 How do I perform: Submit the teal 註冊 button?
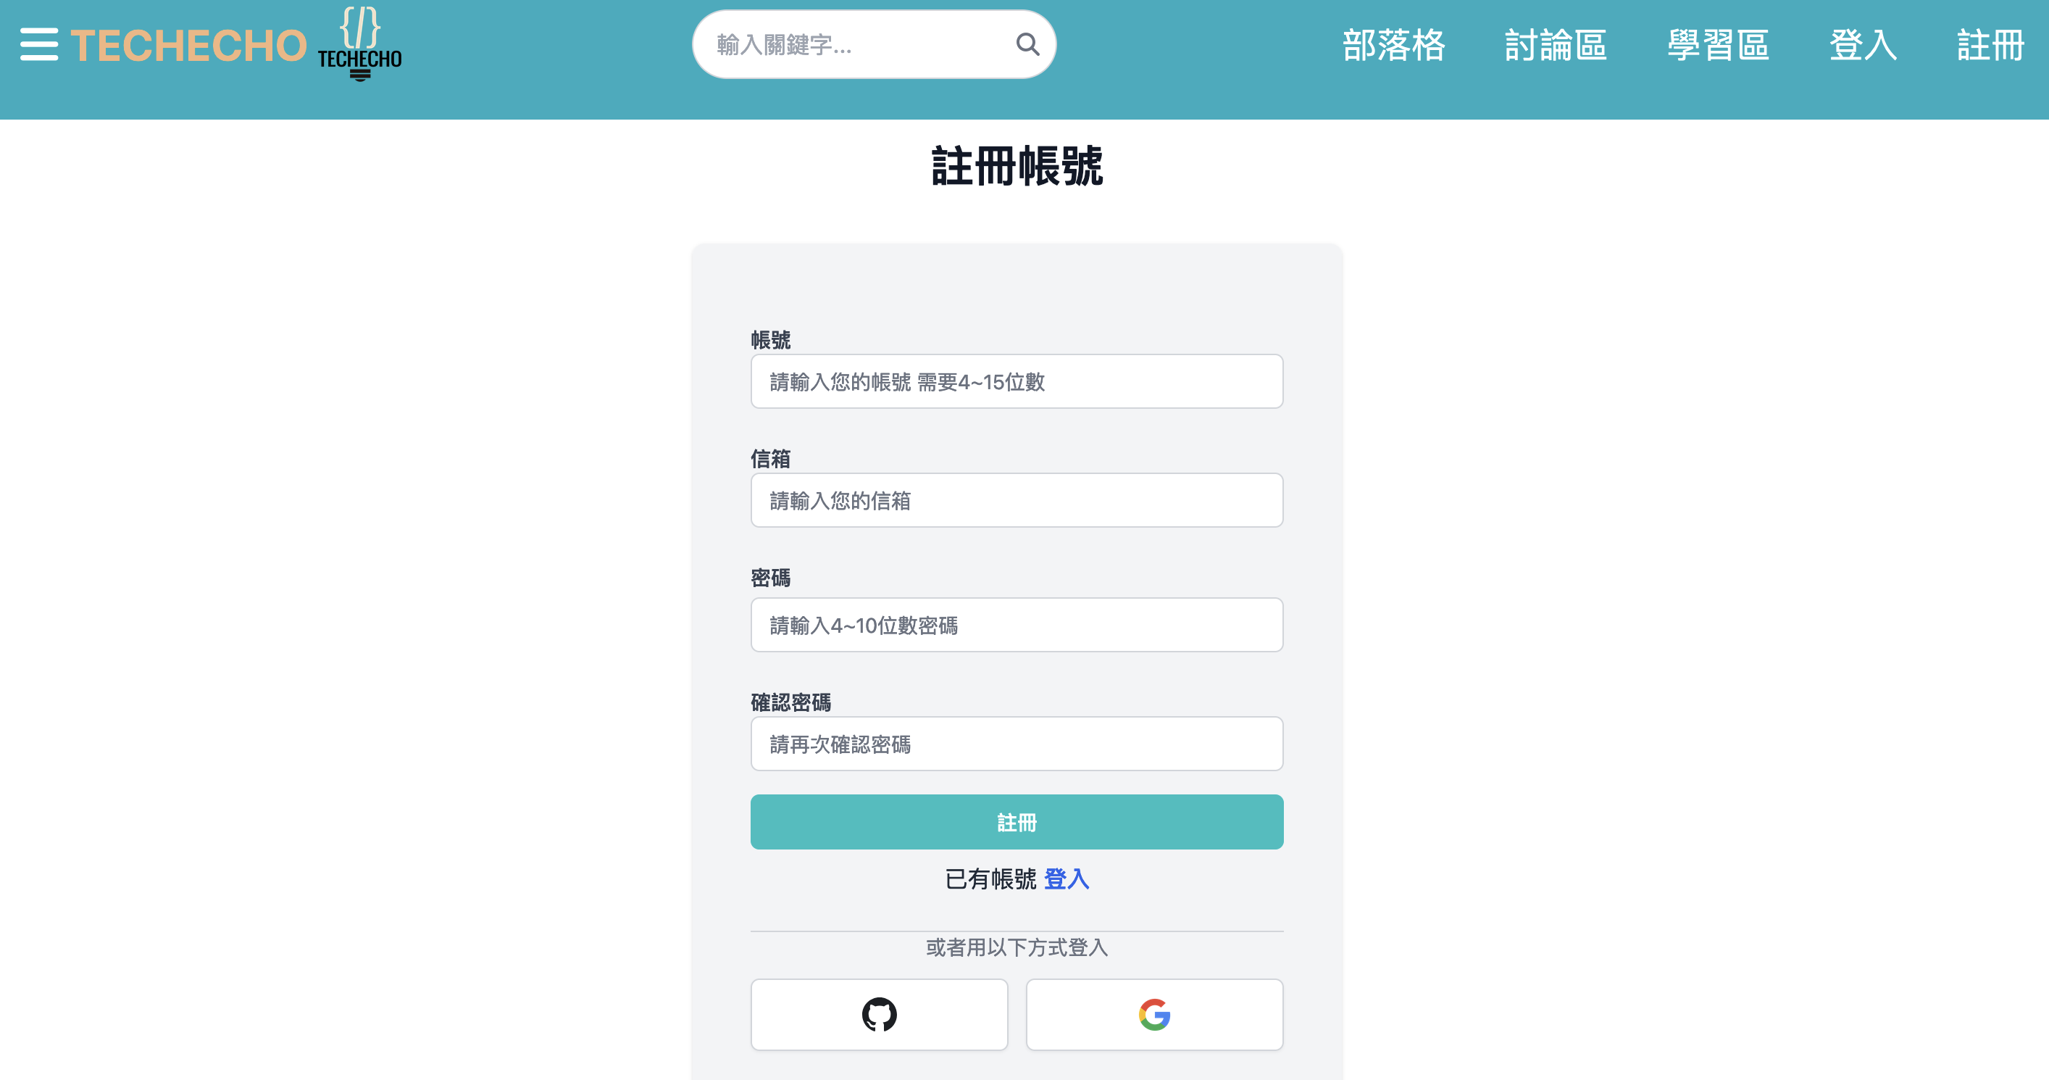(1017, 821)
